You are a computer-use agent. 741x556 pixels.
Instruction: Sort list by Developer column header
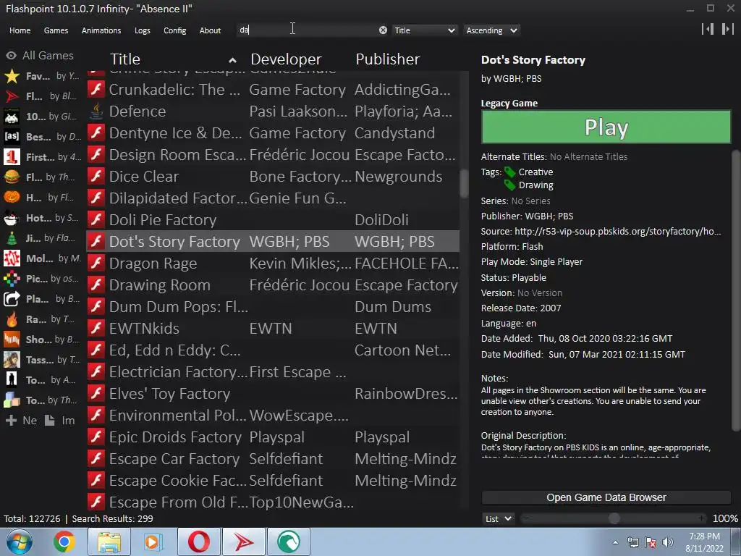click(286, 59)
